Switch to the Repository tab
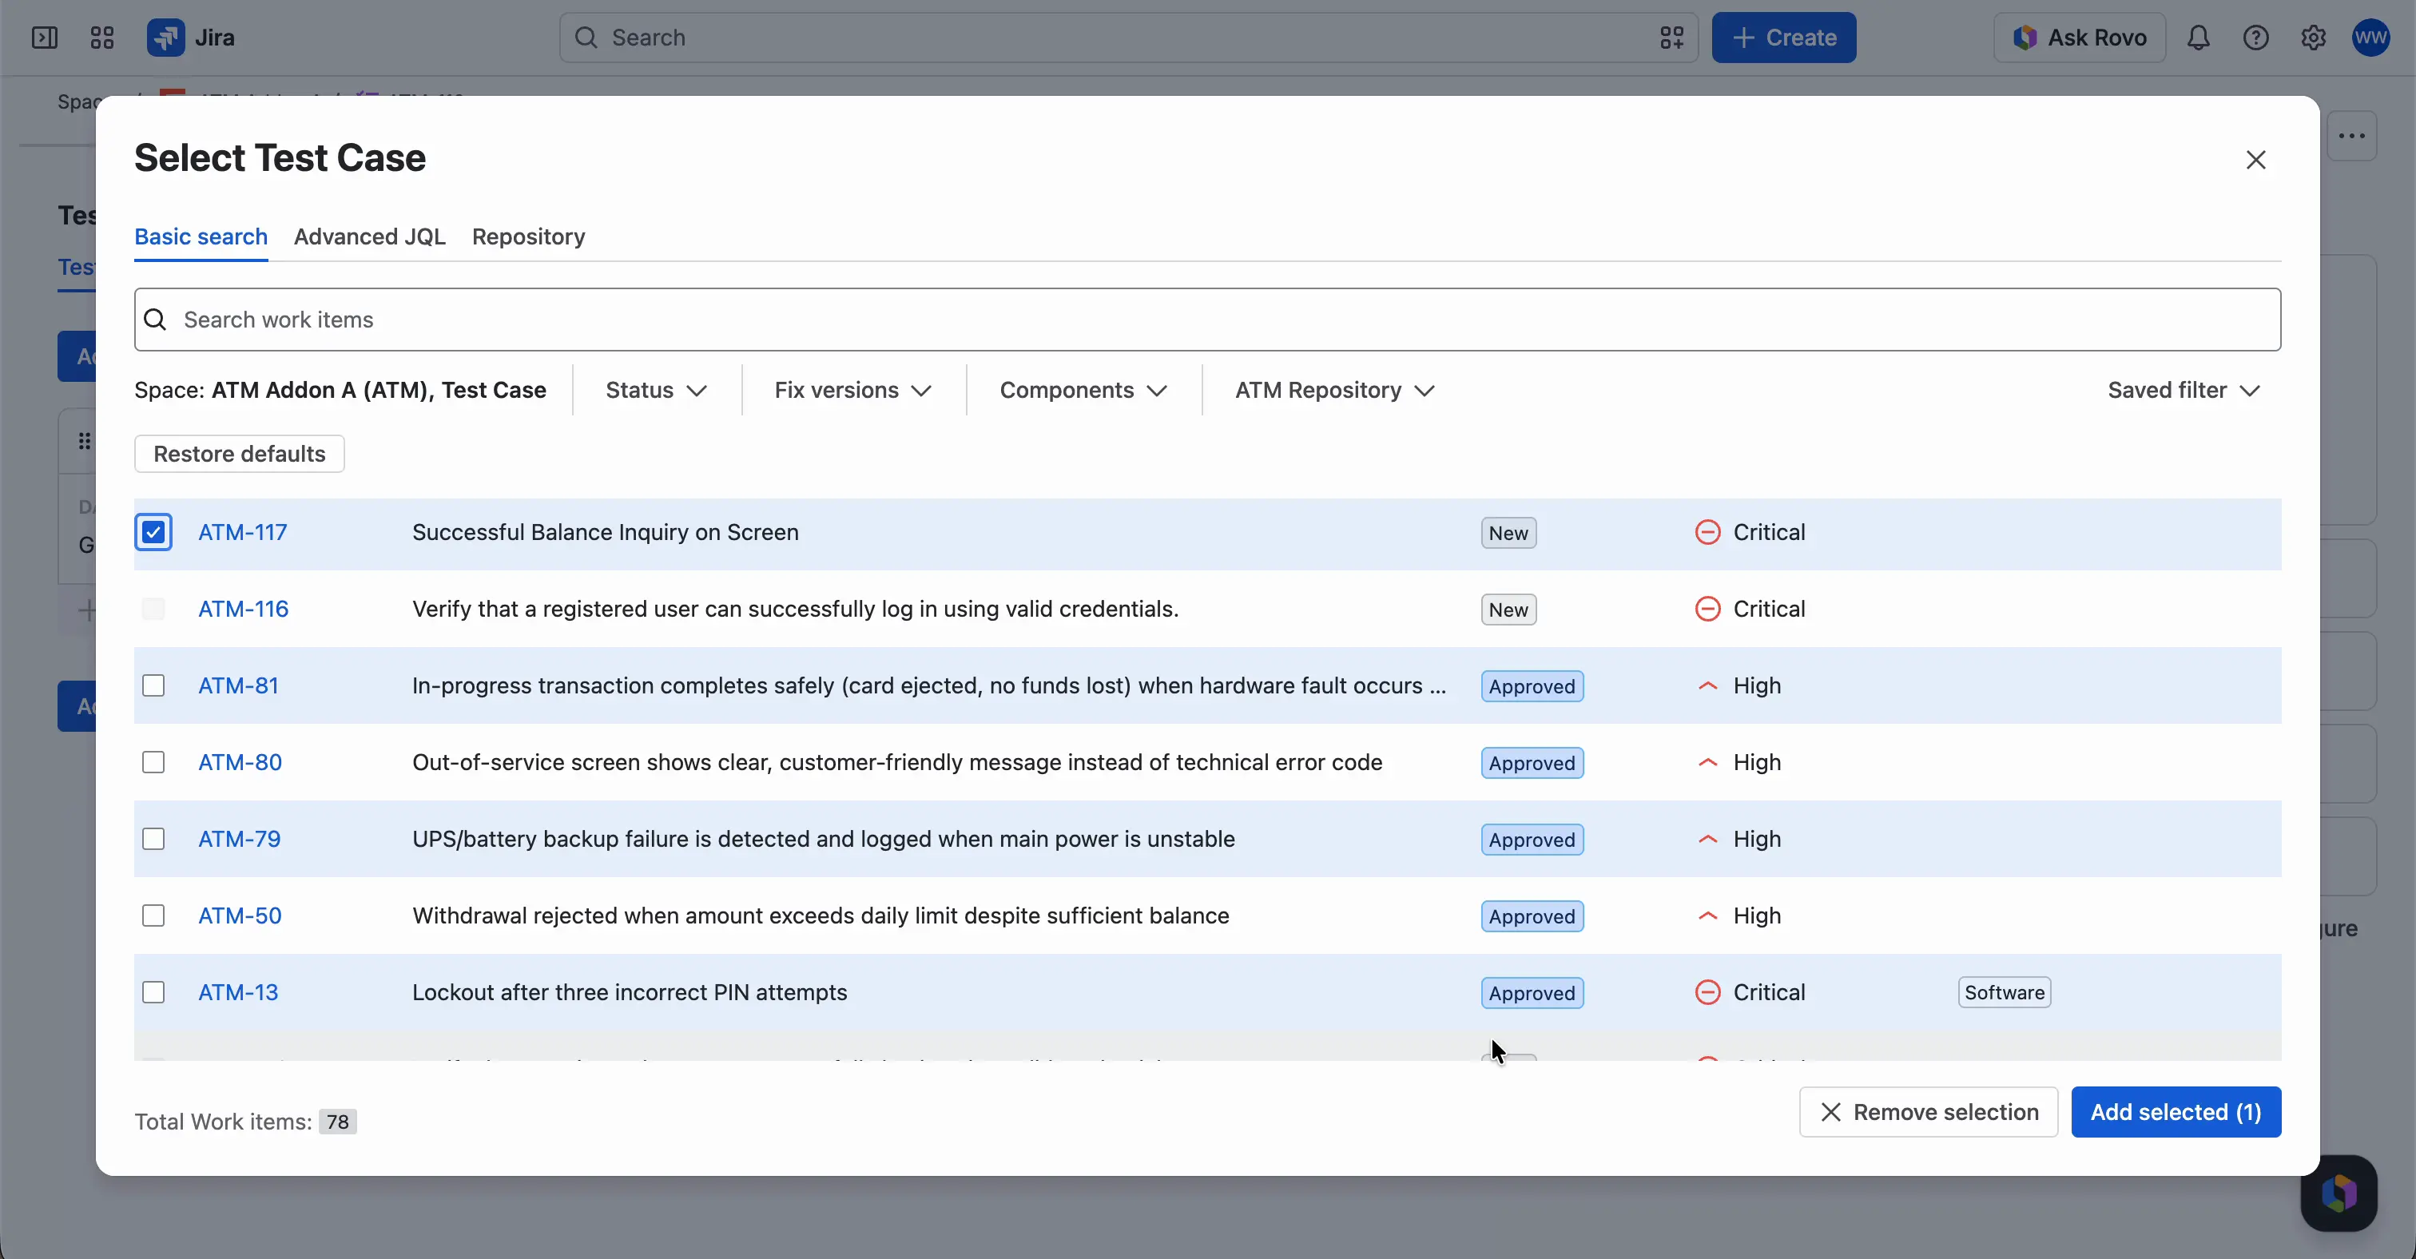The width and height of the screenshot is (2416, 1259). point(528,236)
